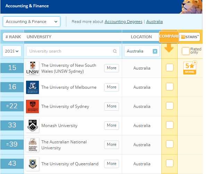Click the Monash University crest icon
Image resolution: width=210 pixels, height=174 pixels.
point(33,126)
